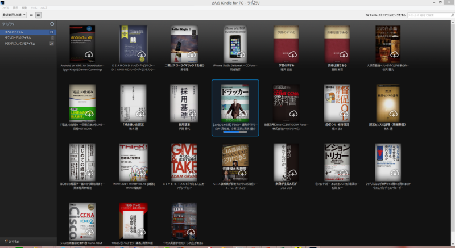Click the 経営センスの論理 title text

388,125
